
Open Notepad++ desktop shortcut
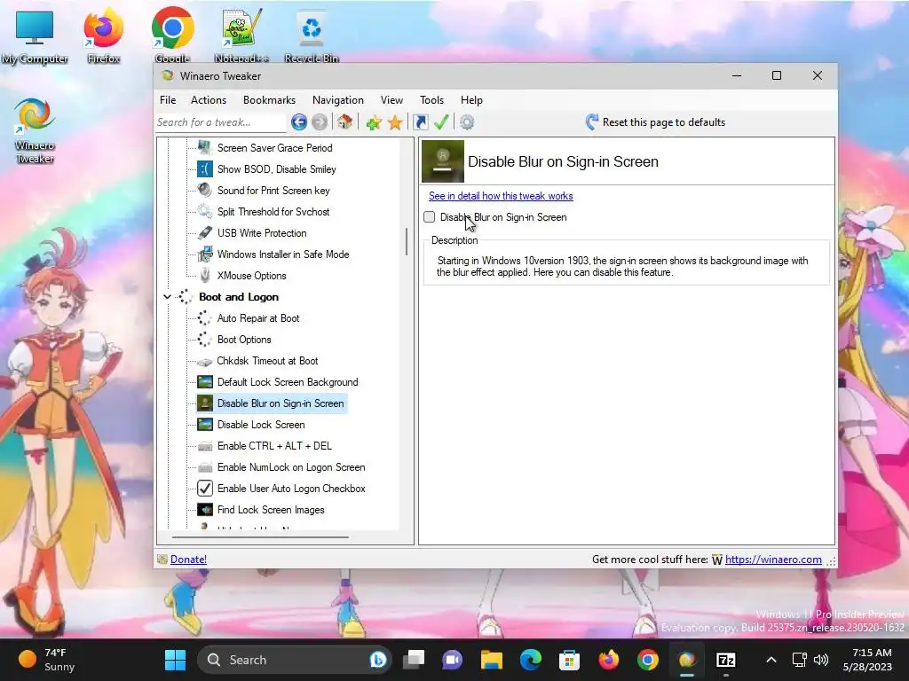pos(241,35)
